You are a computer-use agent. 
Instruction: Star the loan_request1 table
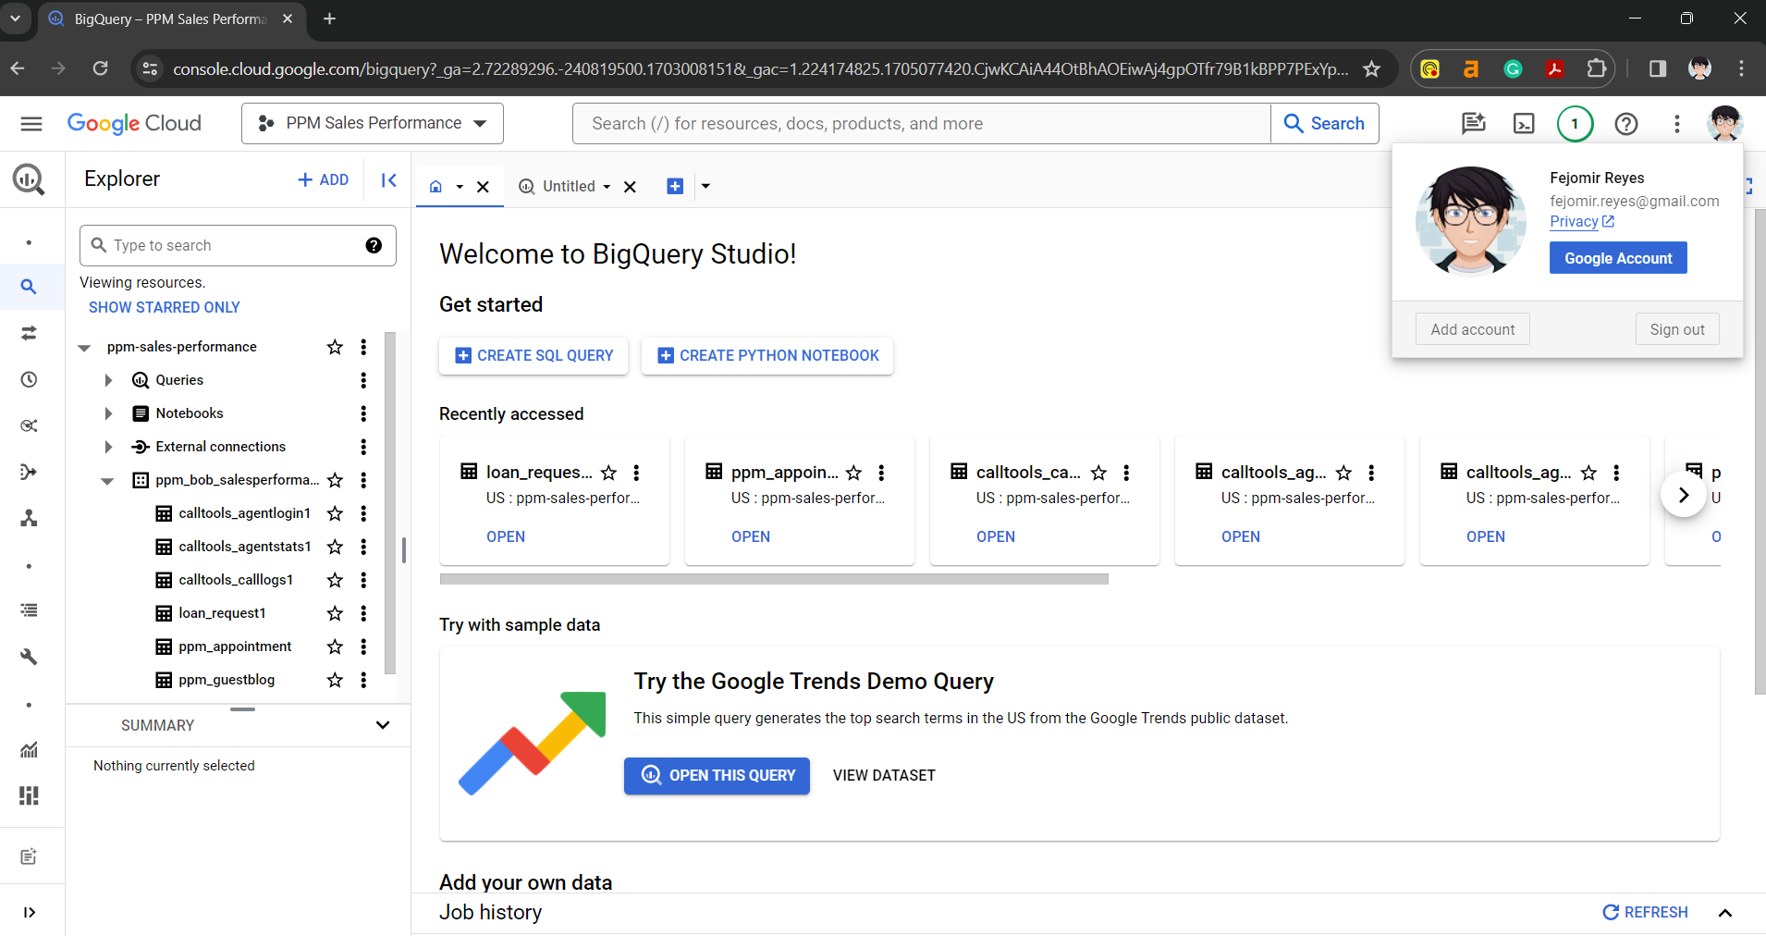(x=335, y=613)
